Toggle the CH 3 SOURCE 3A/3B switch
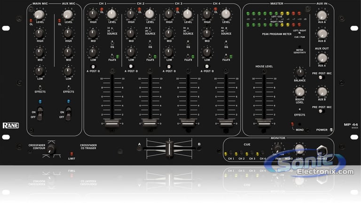This screenshot has width=361, height=203. [x=188, y=30]
